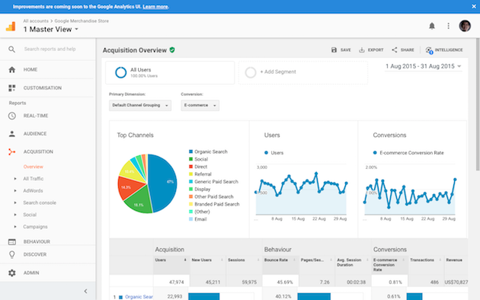Screen dimensions: 480x300
Task: Expand the AdWords submenu
Action: (x=15, y=191)
